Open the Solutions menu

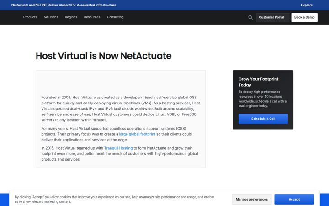pyautogui.click(x=51, y=17)
